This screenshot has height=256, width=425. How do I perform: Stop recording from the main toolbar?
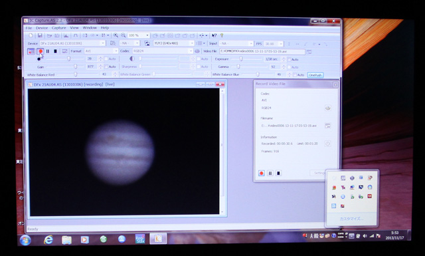[x=55, y=51]
